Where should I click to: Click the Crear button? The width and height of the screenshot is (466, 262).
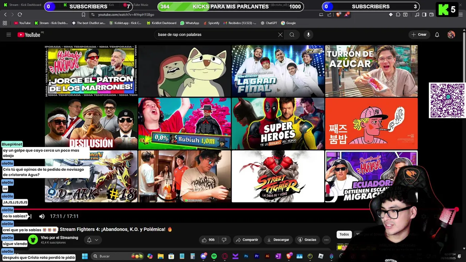pyautogui.click(x=419, y=35)
